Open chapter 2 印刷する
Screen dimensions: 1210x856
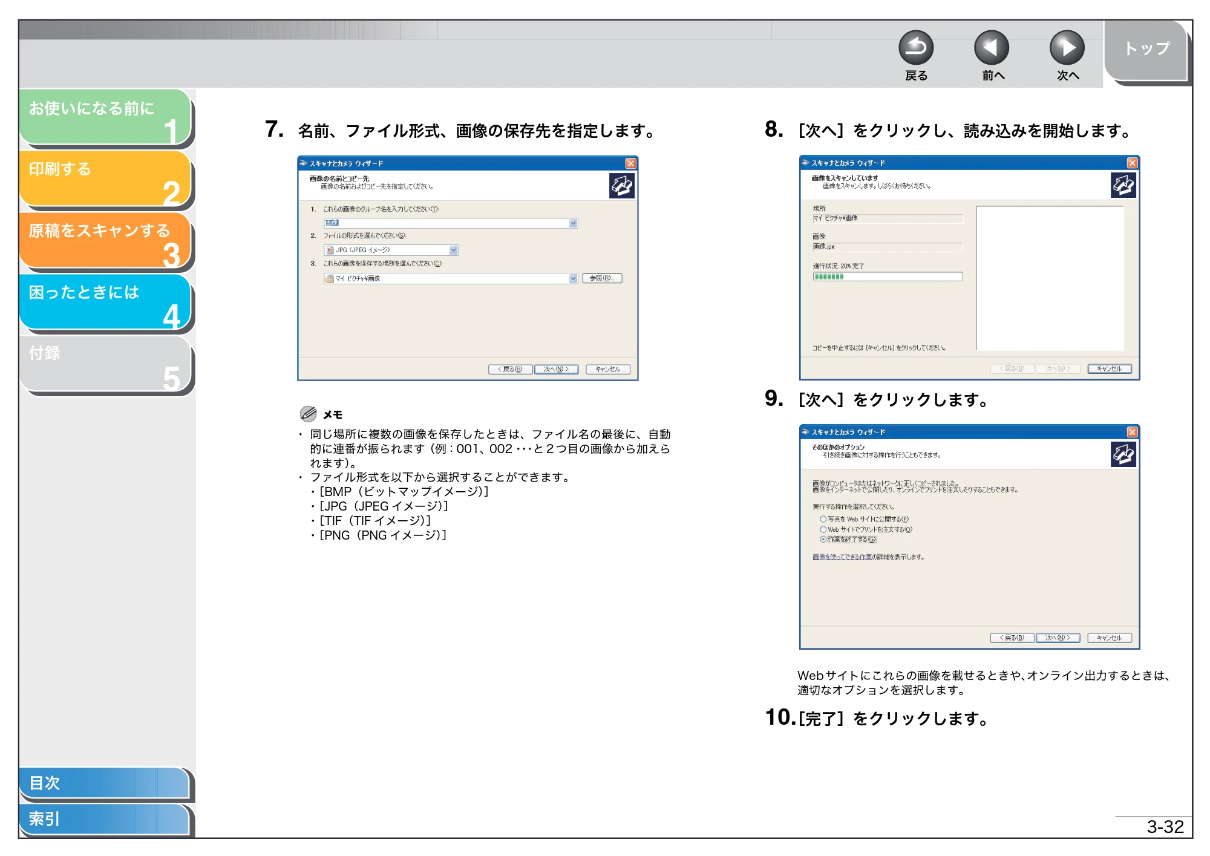pyautogui.click(x=105, y=178)
